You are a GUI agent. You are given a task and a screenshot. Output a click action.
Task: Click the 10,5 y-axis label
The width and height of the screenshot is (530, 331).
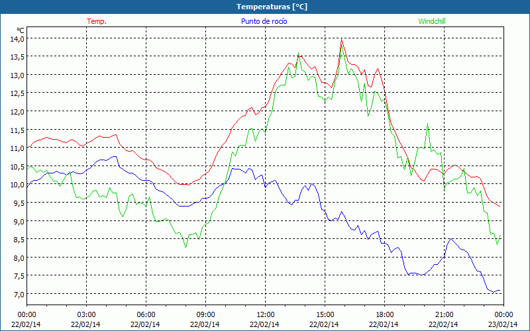17,166
